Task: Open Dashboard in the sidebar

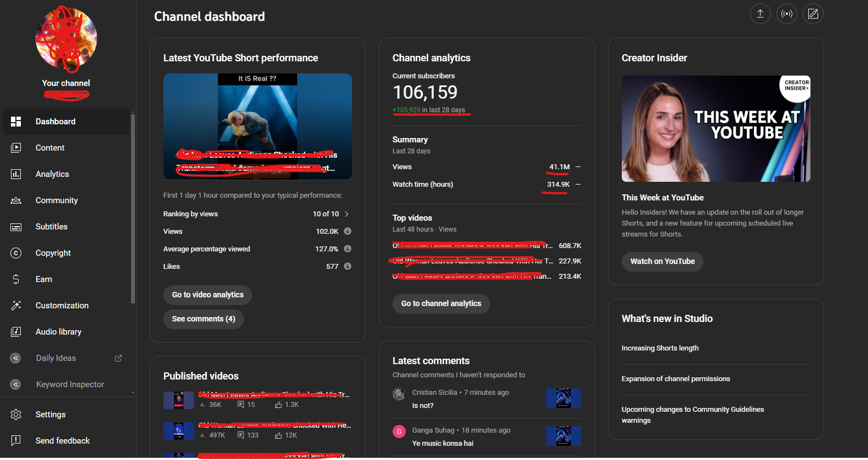Action: point(66,122)
